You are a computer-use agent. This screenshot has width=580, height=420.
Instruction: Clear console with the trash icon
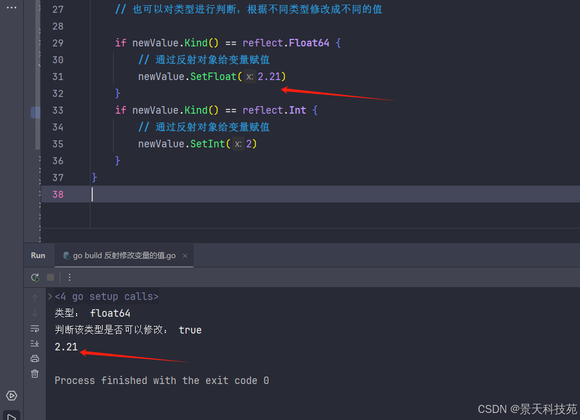click(x=35, y=374)
